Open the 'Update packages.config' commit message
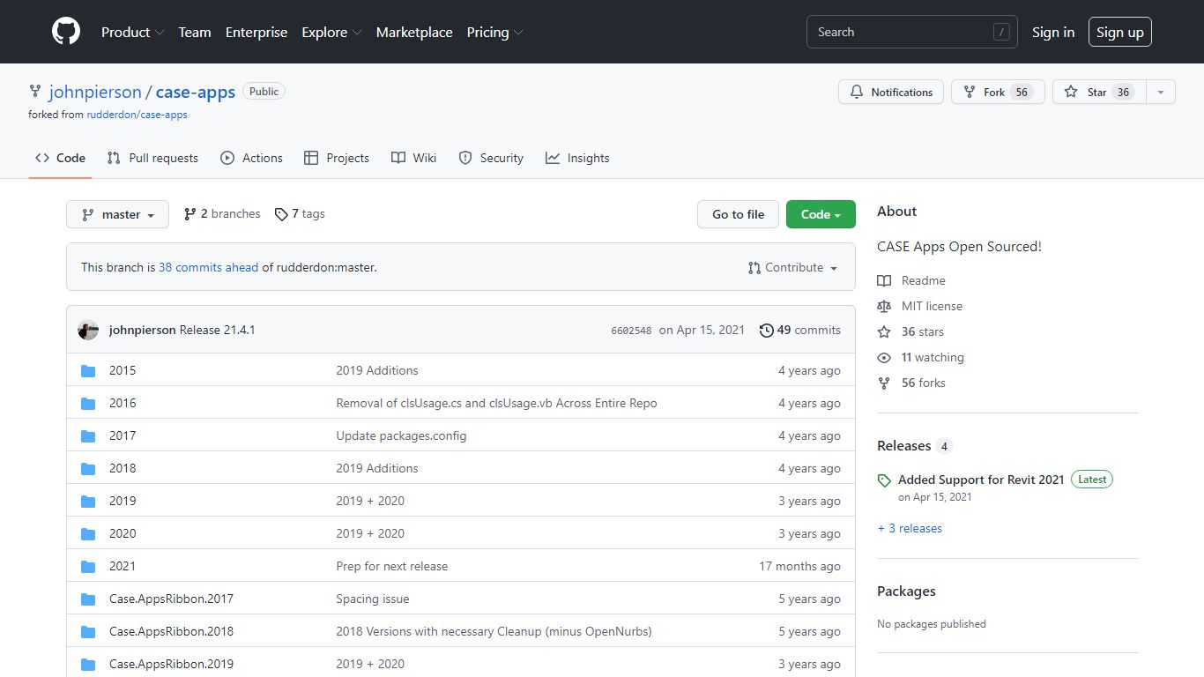 click(401, 435)
